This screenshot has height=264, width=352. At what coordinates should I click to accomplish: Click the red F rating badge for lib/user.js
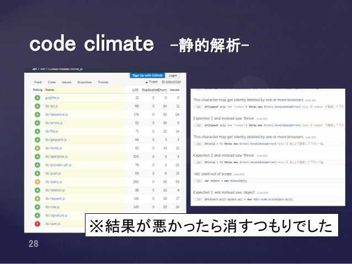(x=38, y=224)
